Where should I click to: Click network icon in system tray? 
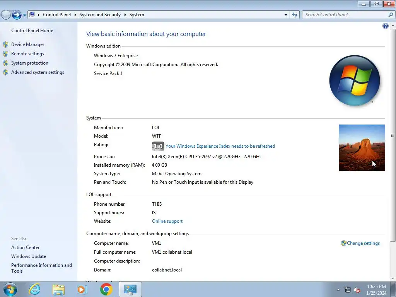[x=348, y=290]
